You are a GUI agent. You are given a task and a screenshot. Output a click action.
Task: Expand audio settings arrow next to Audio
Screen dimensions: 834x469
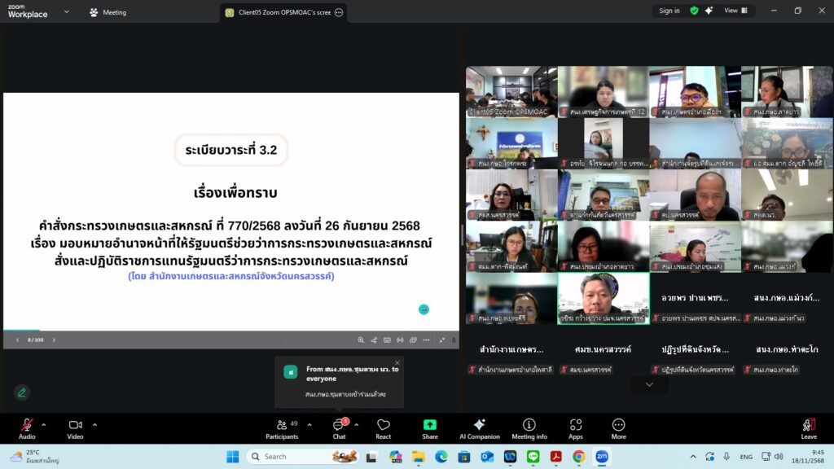[44, 424]
